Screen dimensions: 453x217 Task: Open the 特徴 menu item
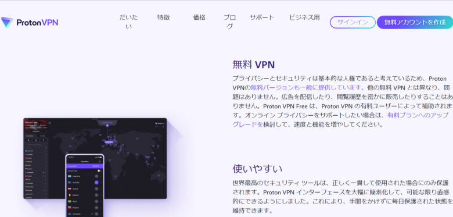164,17
